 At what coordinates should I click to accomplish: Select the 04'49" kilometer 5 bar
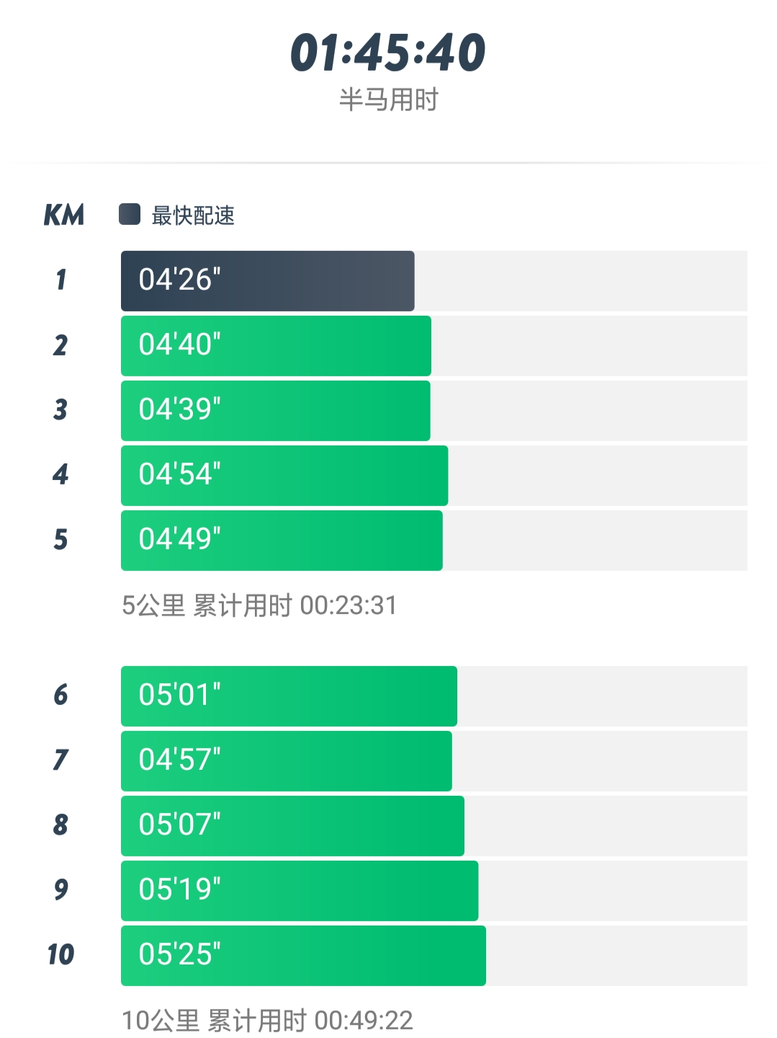pos(282,540)
